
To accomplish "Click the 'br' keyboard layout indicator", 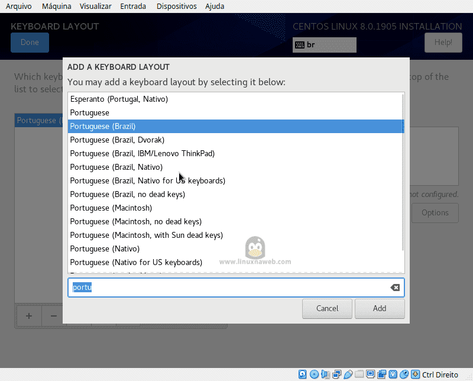I will pos(324,45).
